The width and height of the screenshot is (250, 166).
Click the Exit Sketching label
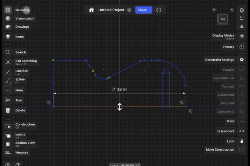[26, 61]
